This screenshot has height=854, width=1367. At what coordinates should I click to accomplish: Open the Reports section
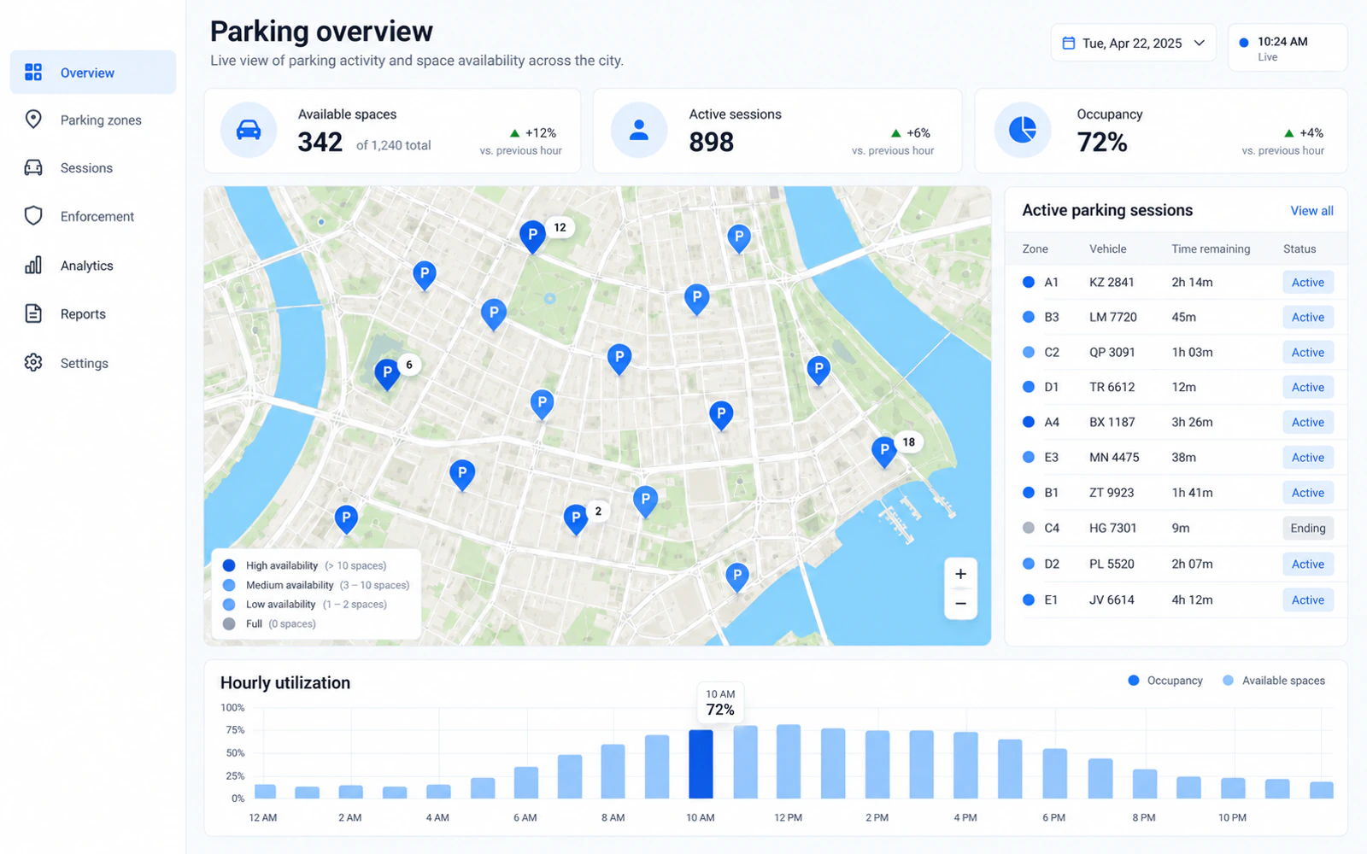point(93,313)
